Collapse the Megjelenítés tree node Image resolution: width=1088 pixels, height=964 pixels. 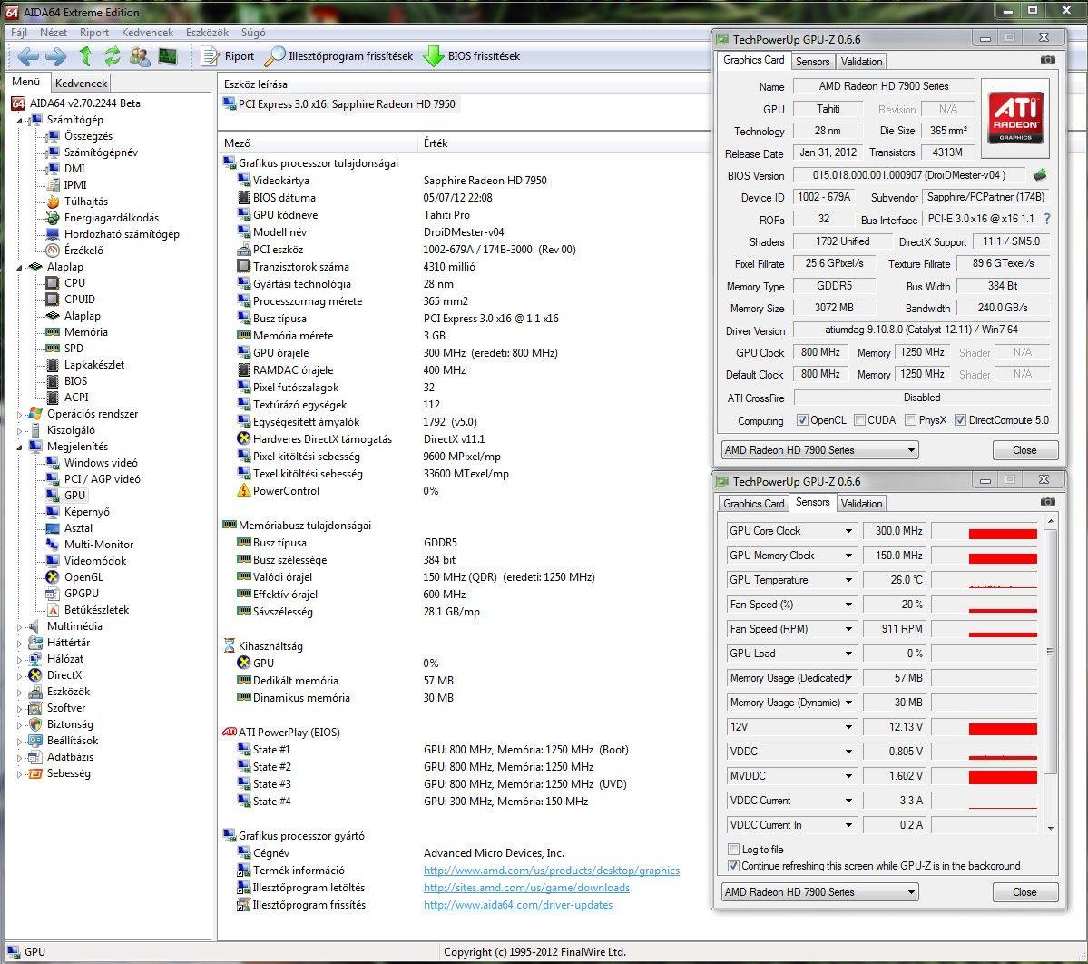19,447
